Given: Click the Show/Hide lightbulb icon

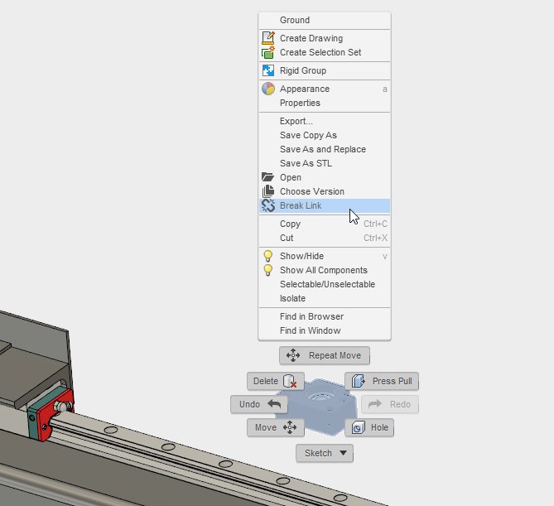Looking at the screenshot, I should point(268,256).
